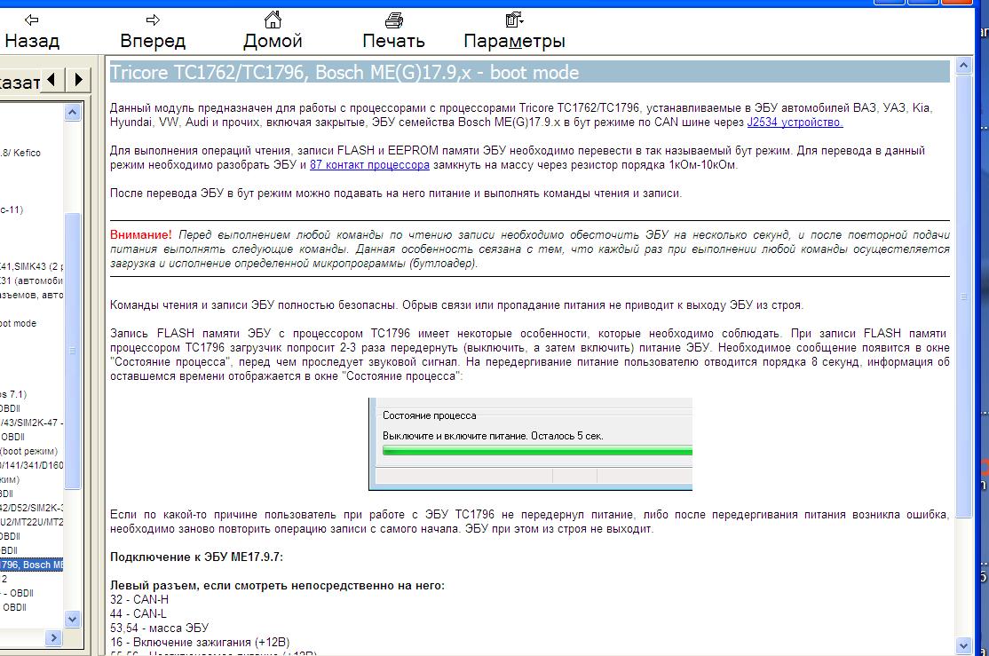Open the topic ending in 's 7.1)'

13,394
